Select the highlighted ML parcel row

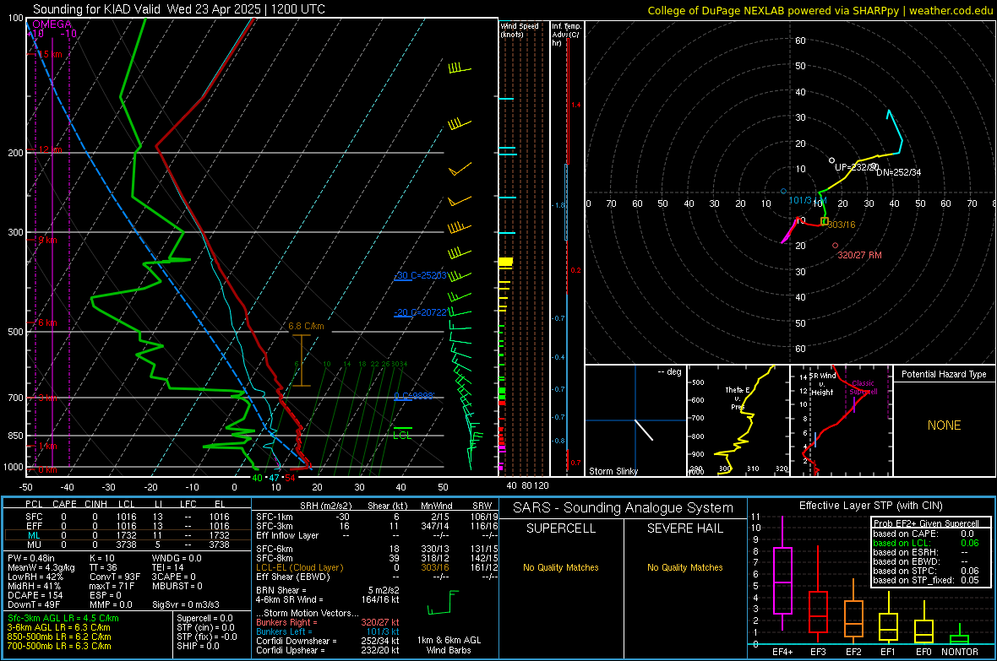[x=128, y=535]
